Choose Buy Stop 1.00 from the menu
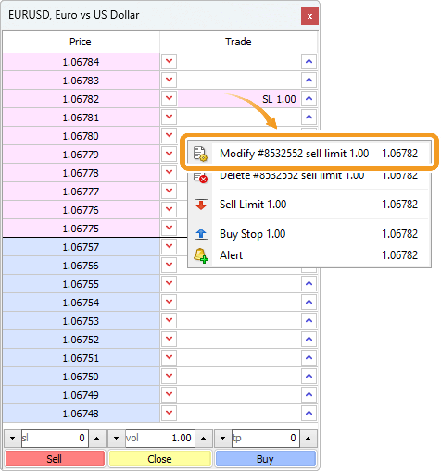 [x=278, y=234]
